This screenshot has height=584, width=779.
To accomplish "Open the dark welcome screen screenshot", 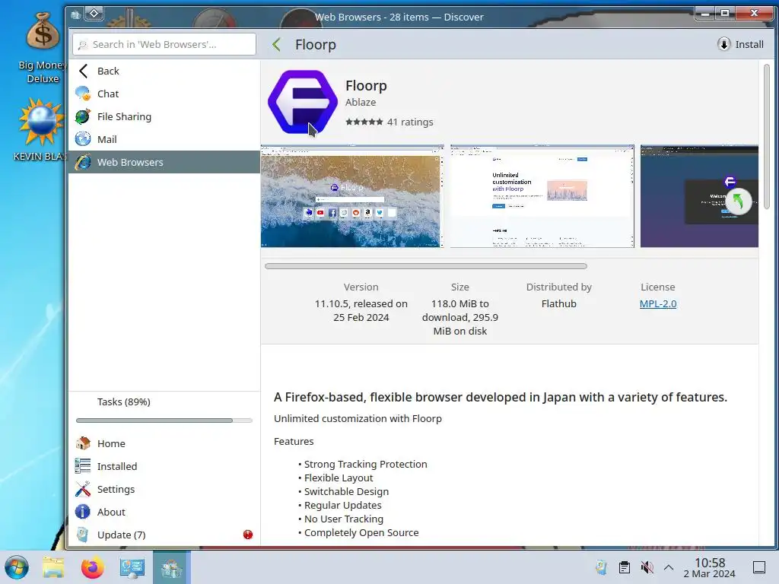I will (699, 196).
